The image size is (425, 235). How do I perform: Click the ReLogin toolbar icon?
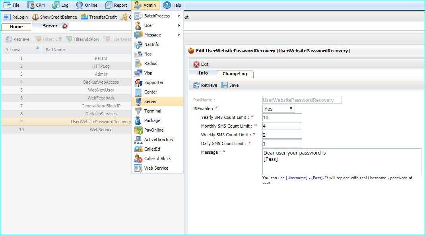(x=8, y=17)
